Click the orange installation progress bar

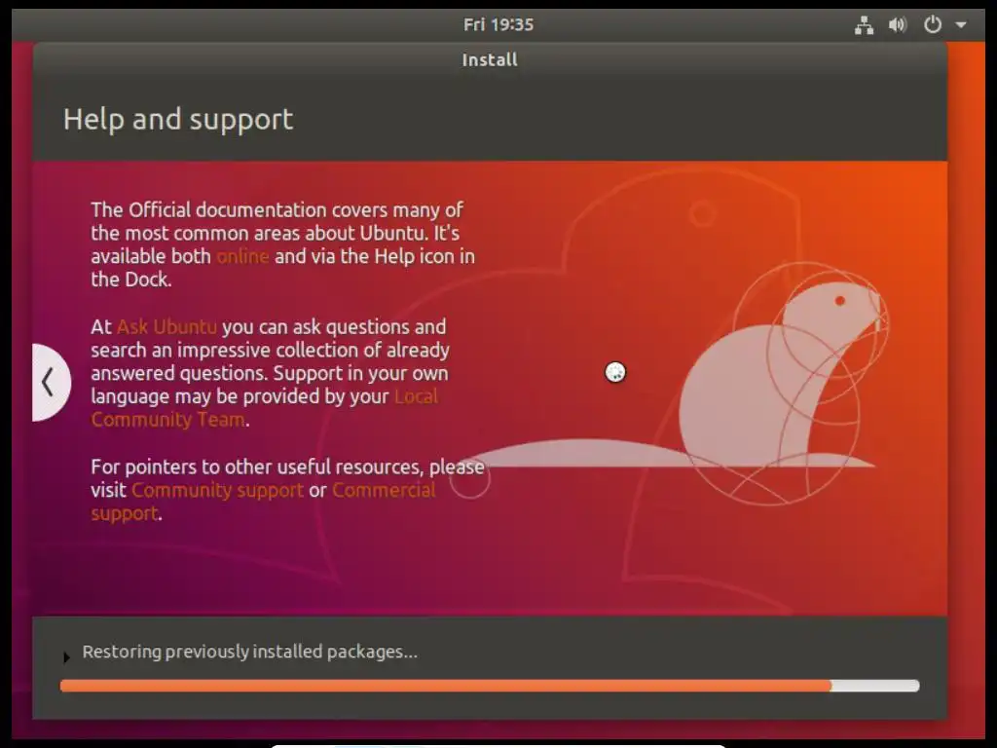(x=490, y=686)
